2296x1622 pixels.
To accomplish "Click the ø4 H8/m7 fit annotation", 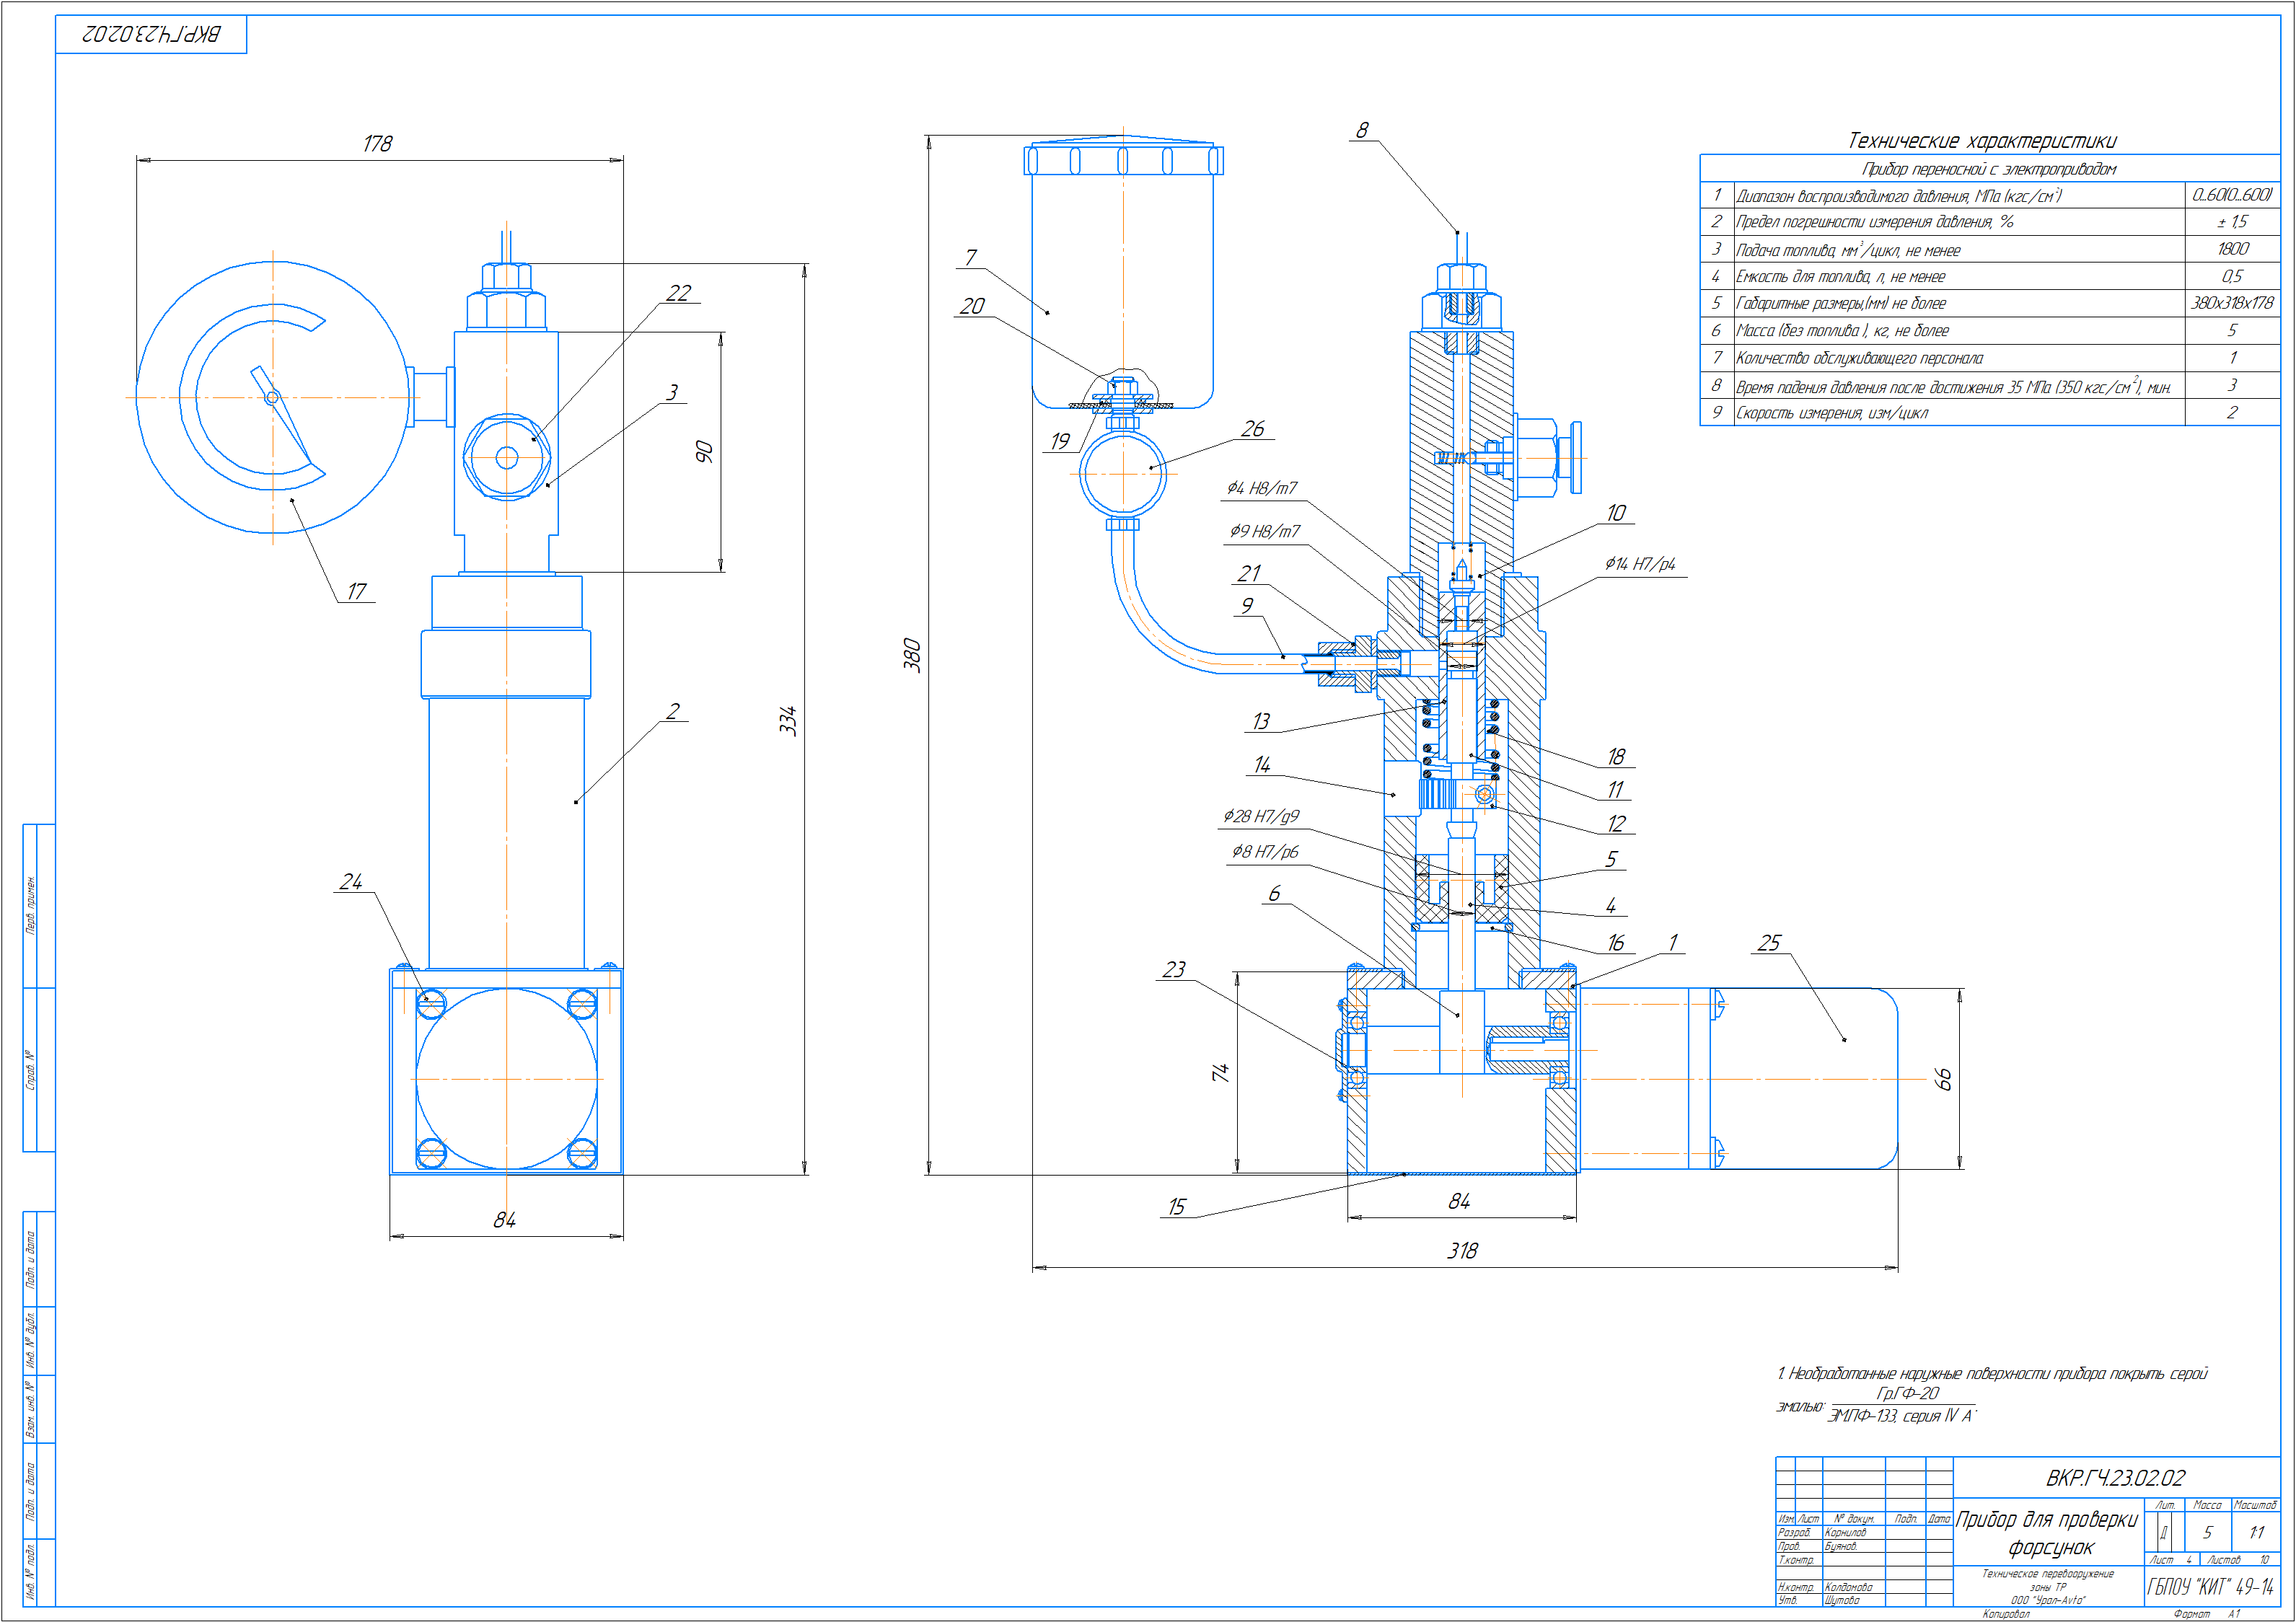I will click(1262, 488).
